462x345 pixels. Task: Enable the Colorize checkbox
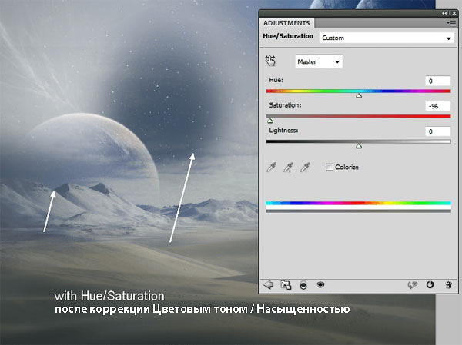click(330, 167)
